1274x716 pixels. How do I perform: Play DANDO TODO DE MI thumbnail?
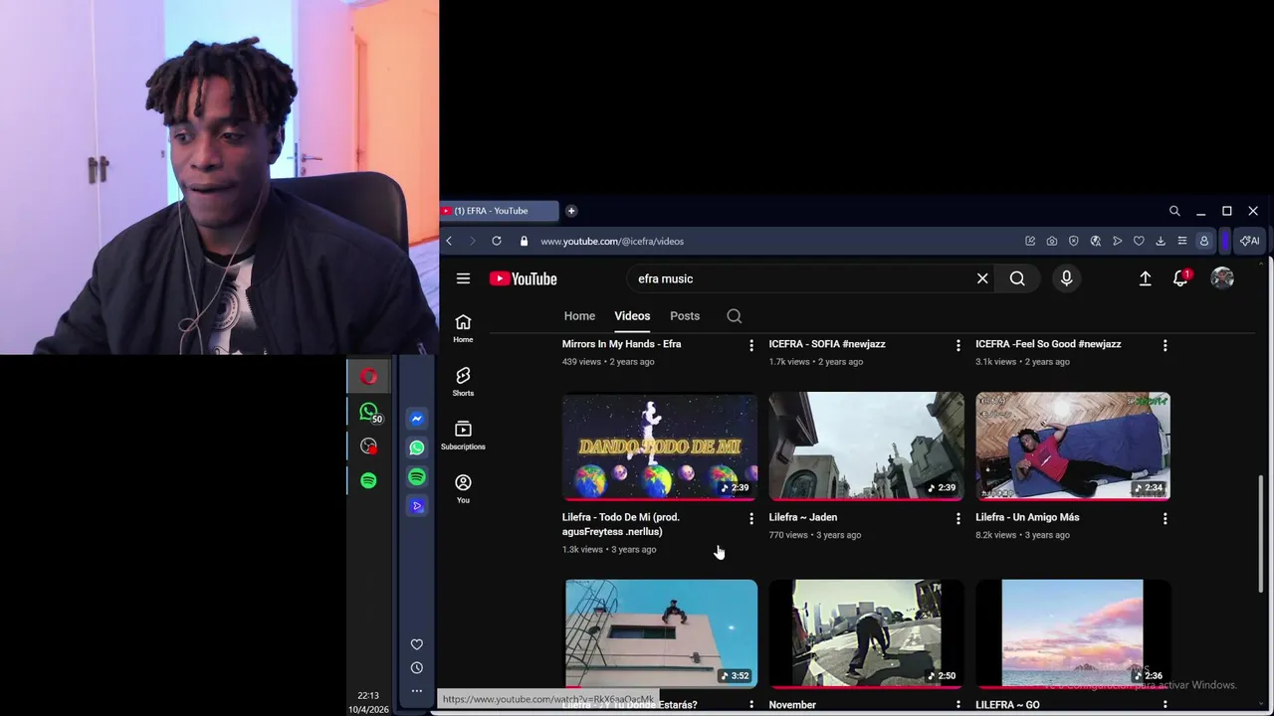point(660,447)
